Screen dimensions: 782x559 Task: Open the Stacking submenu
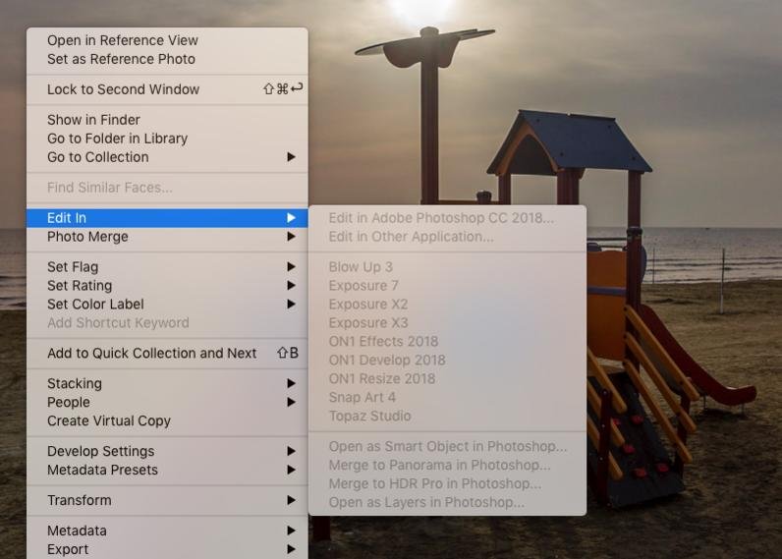coord(75,384)
